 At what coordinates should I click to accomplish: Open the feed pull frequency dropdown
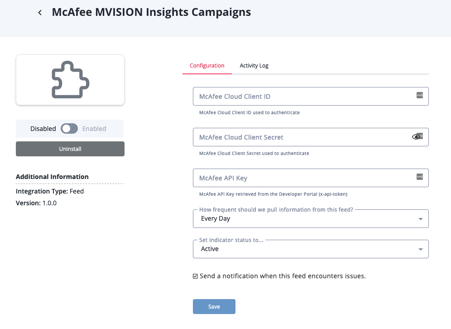(311, 219)
